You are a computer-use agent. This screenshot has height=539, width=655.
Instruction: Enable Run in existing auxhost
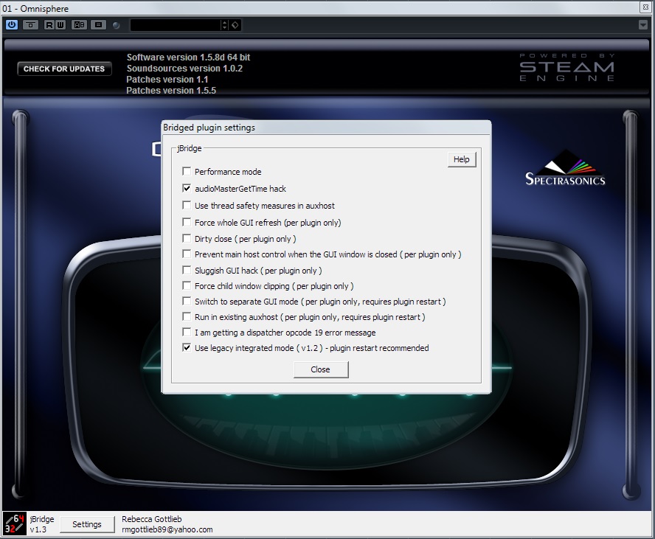click(187, 316)
